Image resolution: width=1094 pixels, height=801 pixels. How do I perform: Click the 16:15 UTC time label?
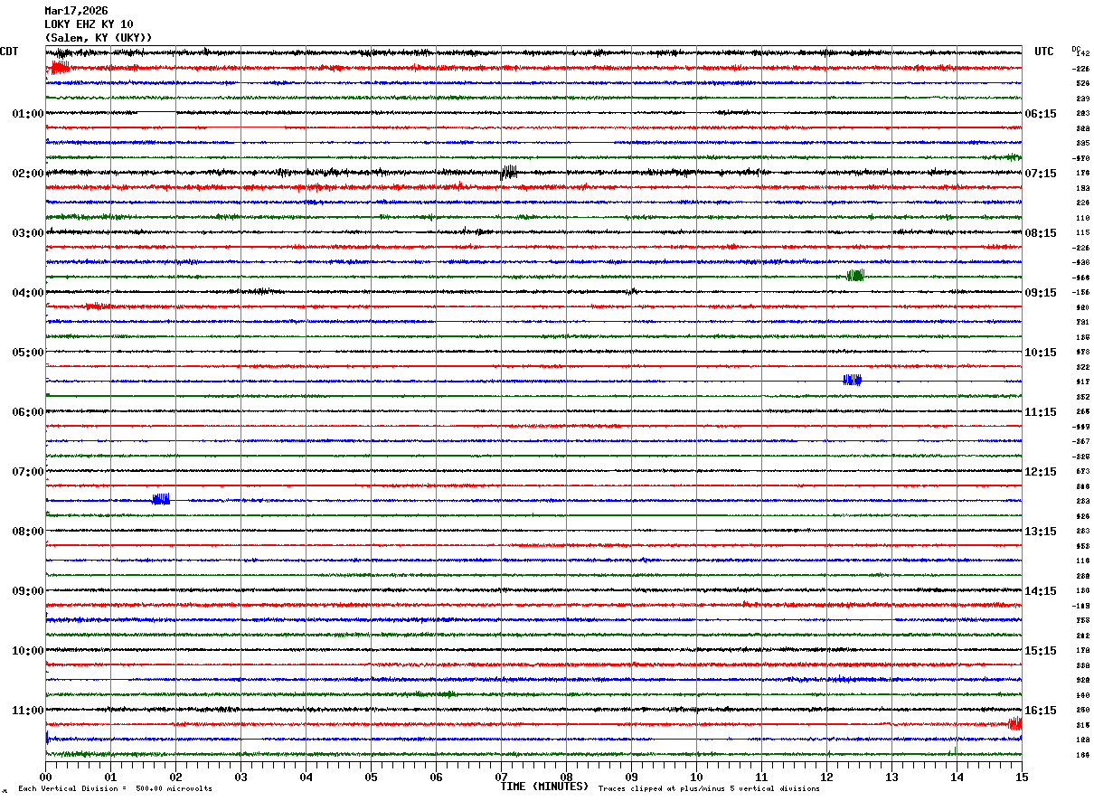(1040, 711)
